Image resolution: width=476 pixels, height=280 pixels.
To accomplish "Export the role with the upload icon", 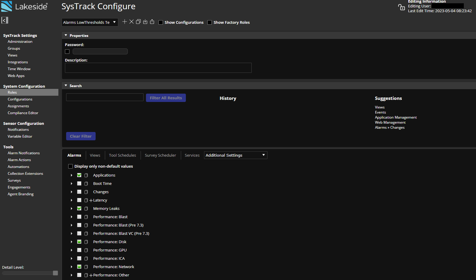I will point(152,22).
